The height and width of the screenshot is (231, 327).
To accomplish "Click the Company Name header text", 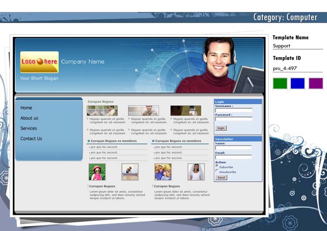I will click(x=83, y=61).
